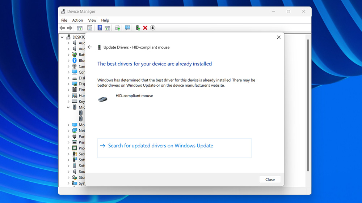
Task: Expand the Ports category chevron
Action: (x=68, y=137)
